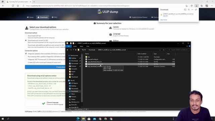Open recent locations dropdown in File Explorer
The image size is (215, 121).
pos(73,50)
